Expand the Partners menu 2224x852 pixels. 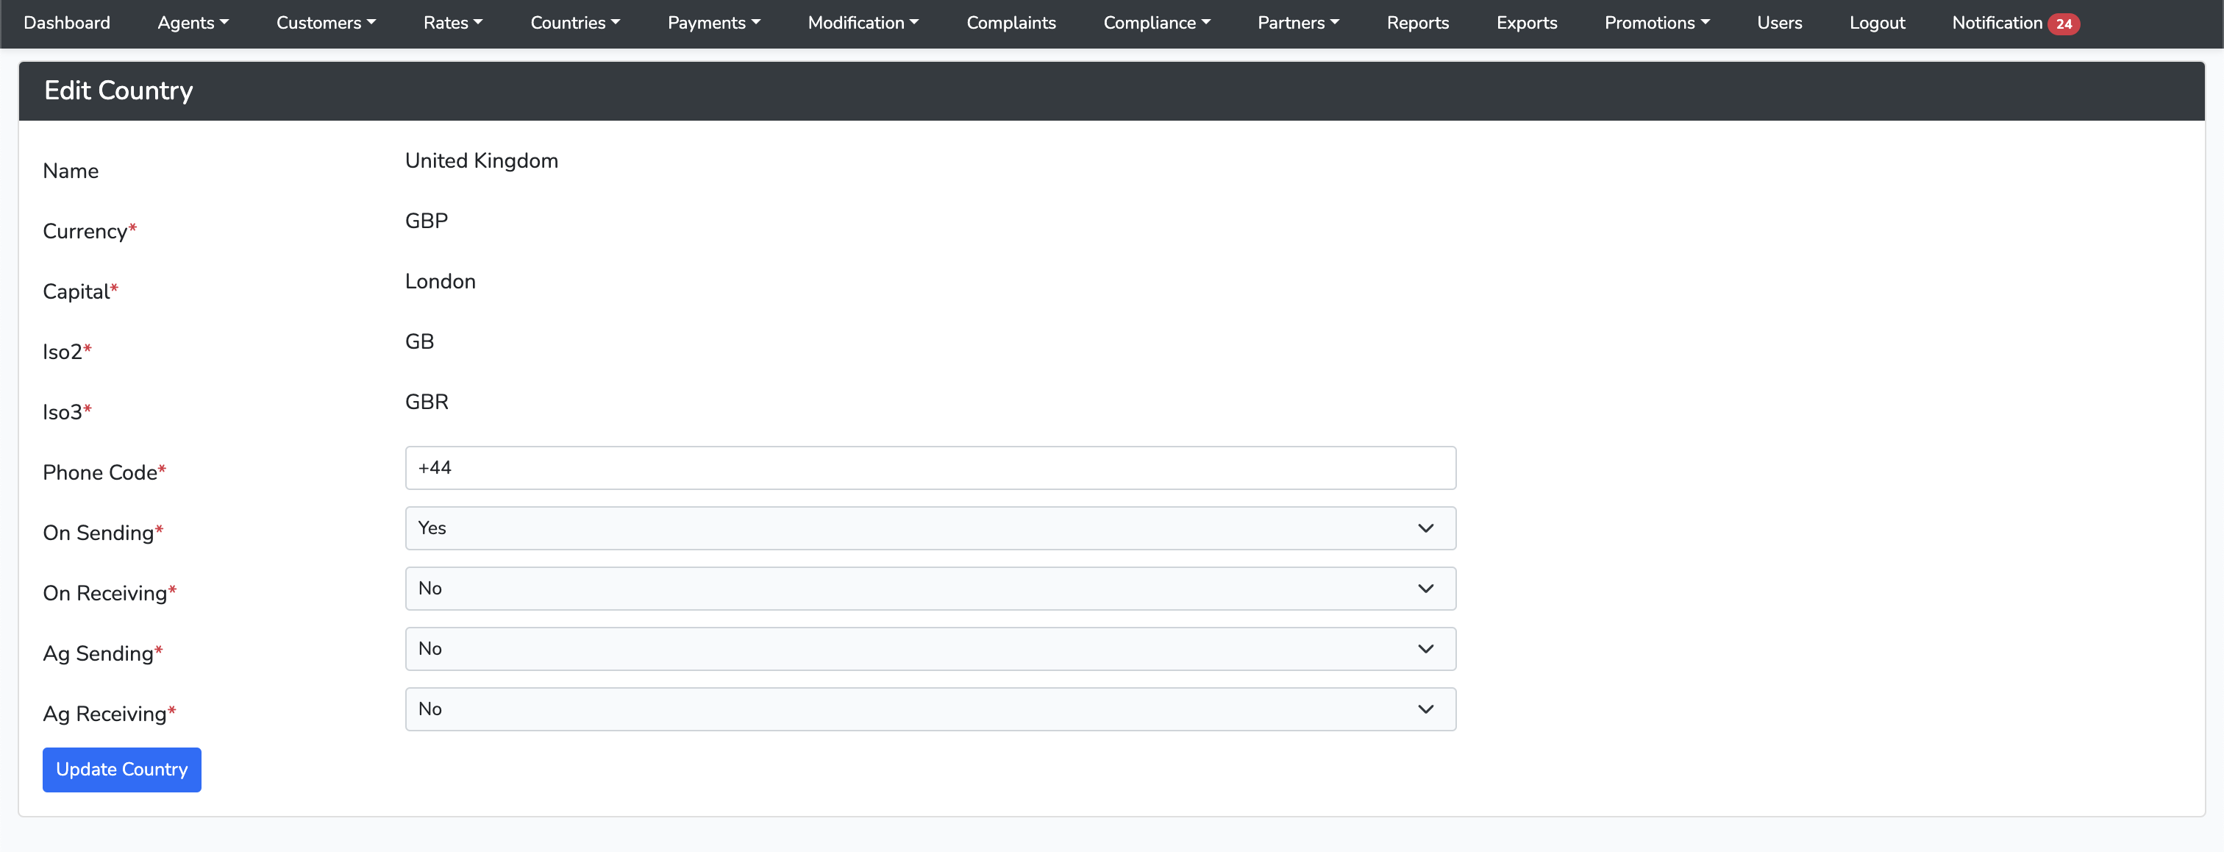pos(1297,24)
